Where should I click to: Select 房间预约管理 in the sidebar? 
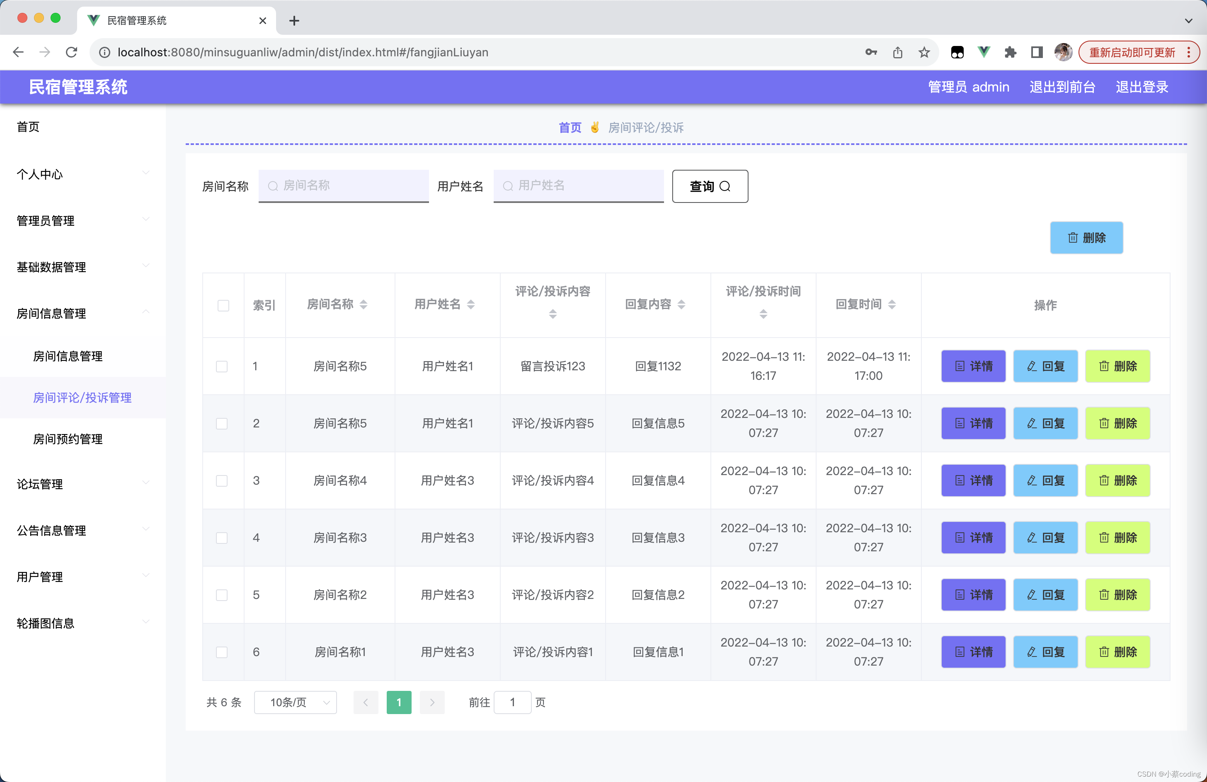pyautogui.click(x=68, y=439)
